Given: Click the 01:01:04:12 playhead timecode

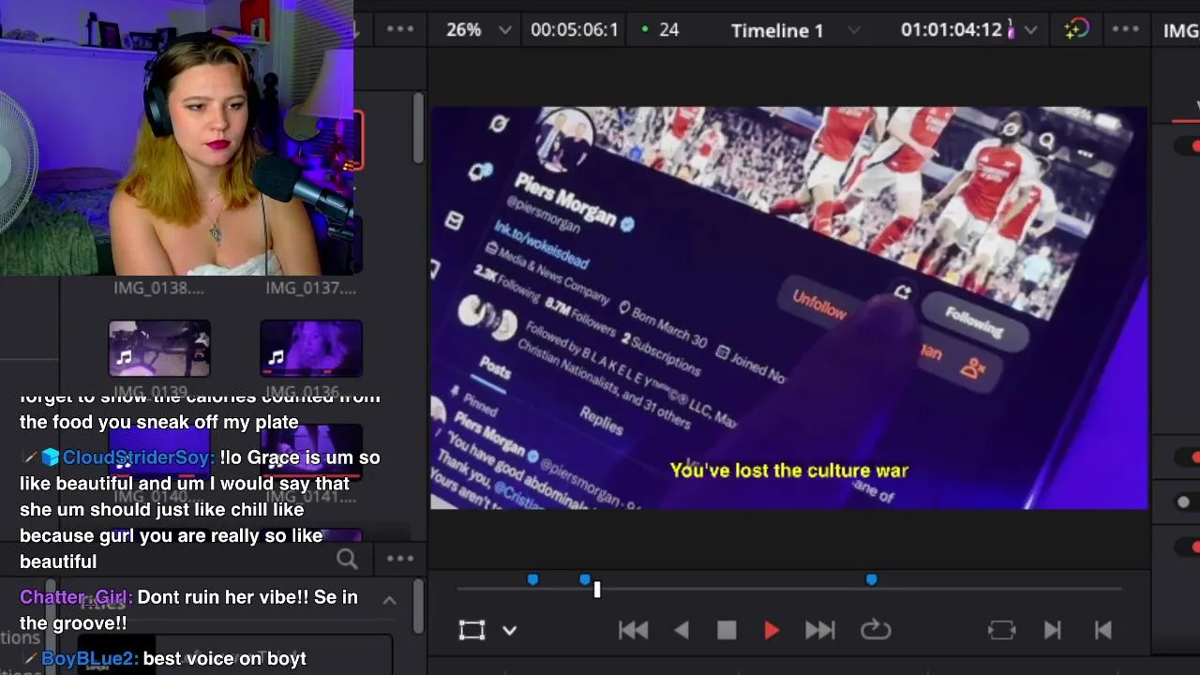Looking at the screenshot, I should tap(952, 30).
